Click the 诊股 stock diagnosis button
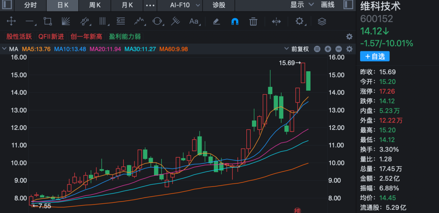Image resolution: width=439 pixels, height=213 pixels. (219, 5)
